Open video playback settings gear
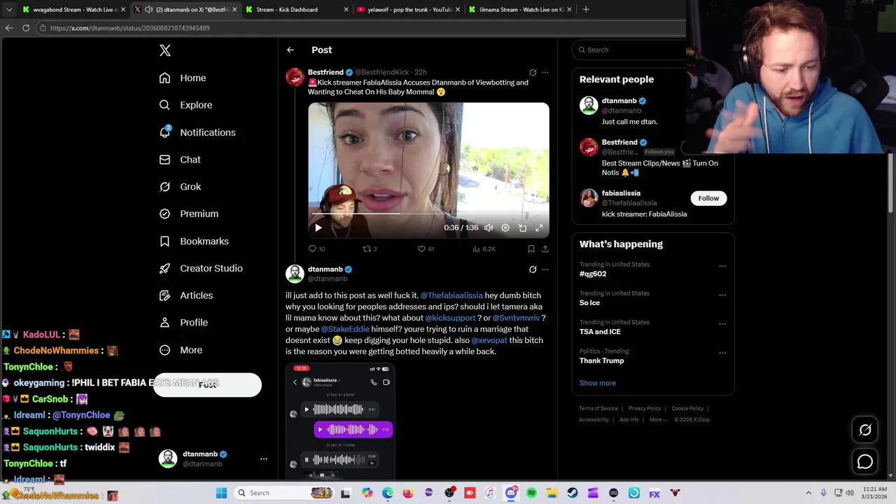This screenshot has width=896, height=504. click(505, 227)
